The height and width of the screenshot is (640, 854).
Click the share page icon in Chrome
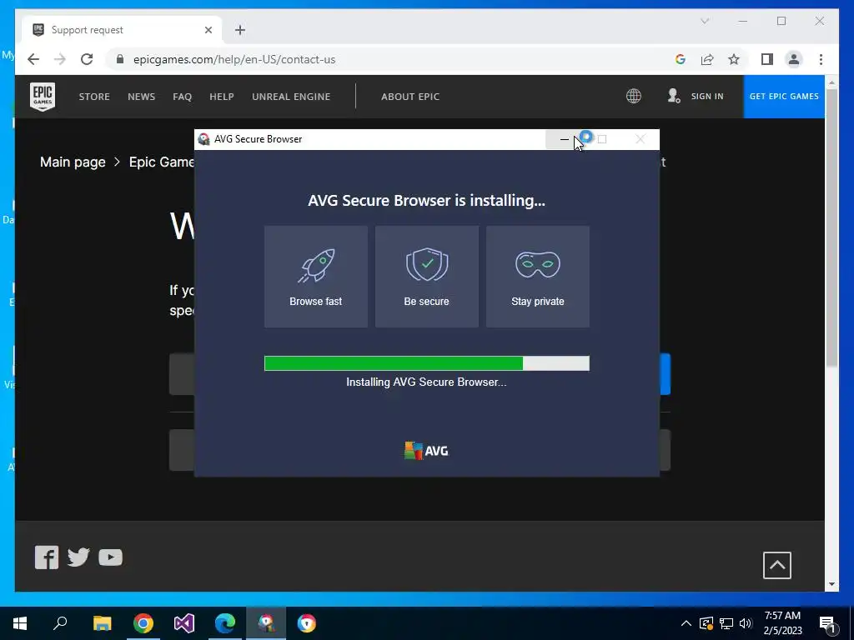tap(707, 59)
